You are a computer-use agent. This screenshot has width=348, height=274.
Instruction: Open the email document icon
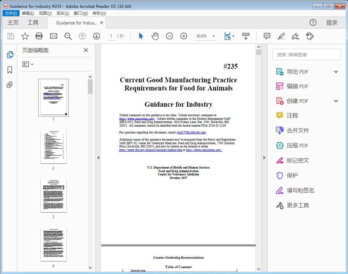tap(53, 36)
